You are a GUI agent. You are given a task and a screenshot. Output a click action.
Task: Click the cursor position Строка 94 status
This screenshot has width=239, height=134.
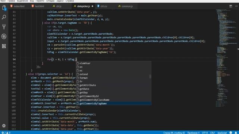click(174, 133)
